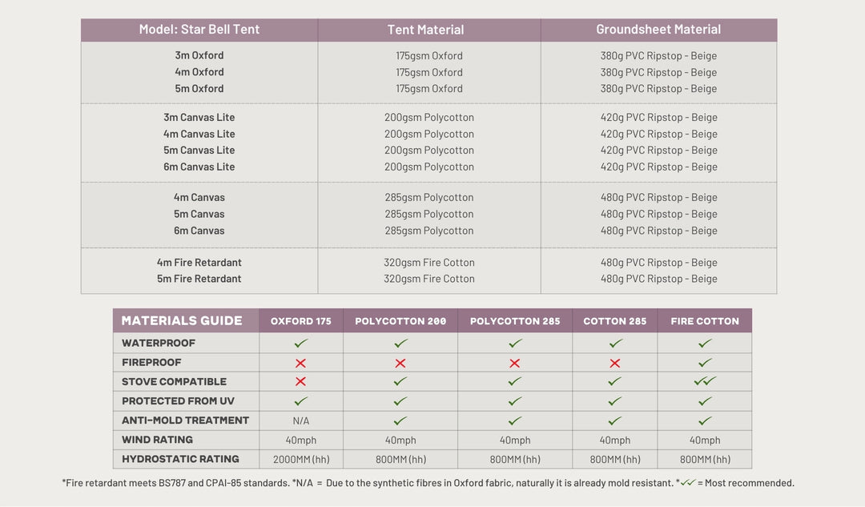Screen dimensions: 865x507
Task: Click the 320gsm Fire Cotton entry for 4m
Action: click(429, 263)
